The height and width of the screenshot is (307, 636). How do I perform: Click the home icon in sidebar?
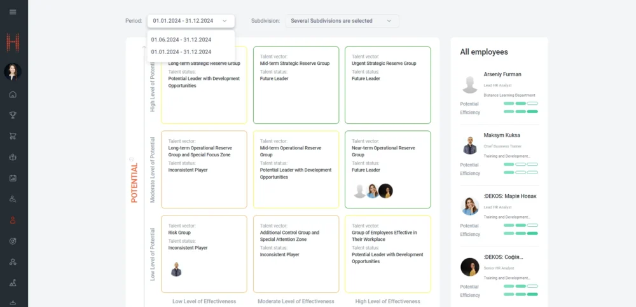click(x=13, y=95)
